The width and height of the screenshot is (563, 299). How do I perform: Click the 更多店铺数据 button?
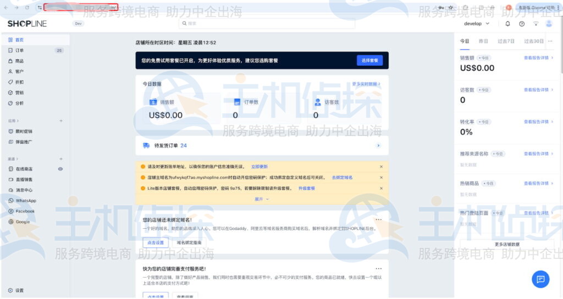coord(506,245)
